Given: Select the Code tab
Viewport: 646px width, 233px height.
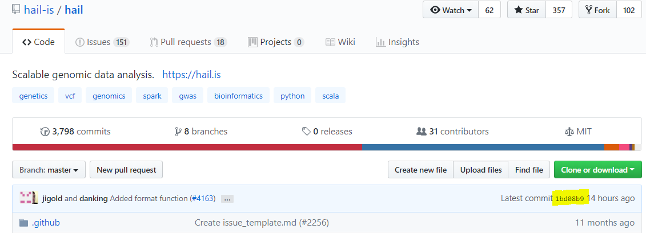Looking at the screenshot, I should 39,42.
